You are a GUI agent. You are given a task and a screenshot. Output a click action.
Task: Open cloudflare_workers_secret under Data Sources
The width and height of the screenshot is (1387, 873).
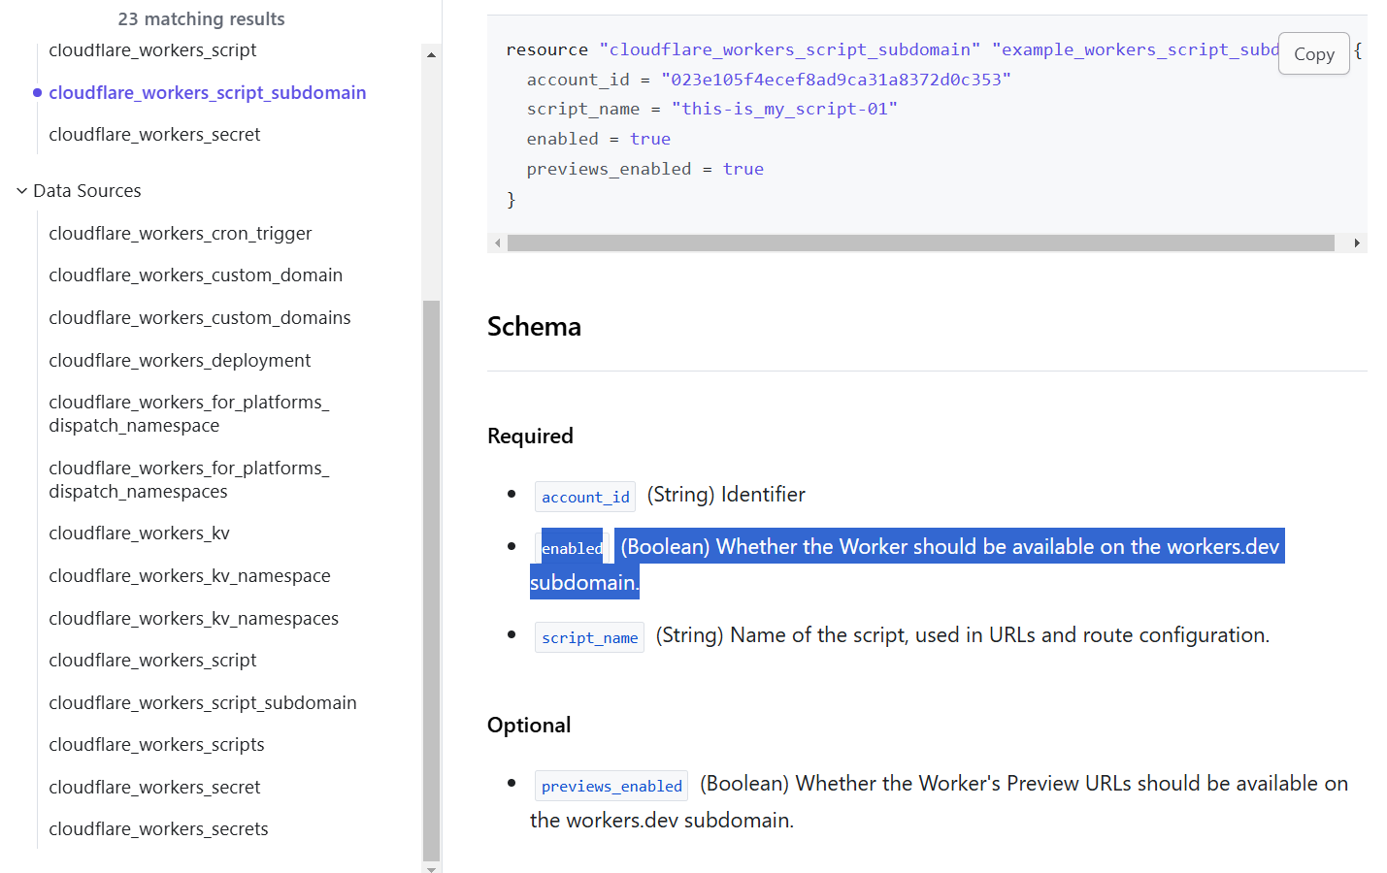click(x=154, y=788)
